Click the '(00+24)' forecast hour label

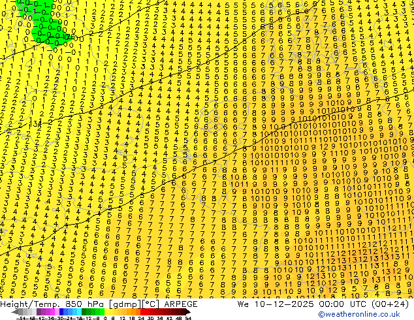[x=390, y=304]
